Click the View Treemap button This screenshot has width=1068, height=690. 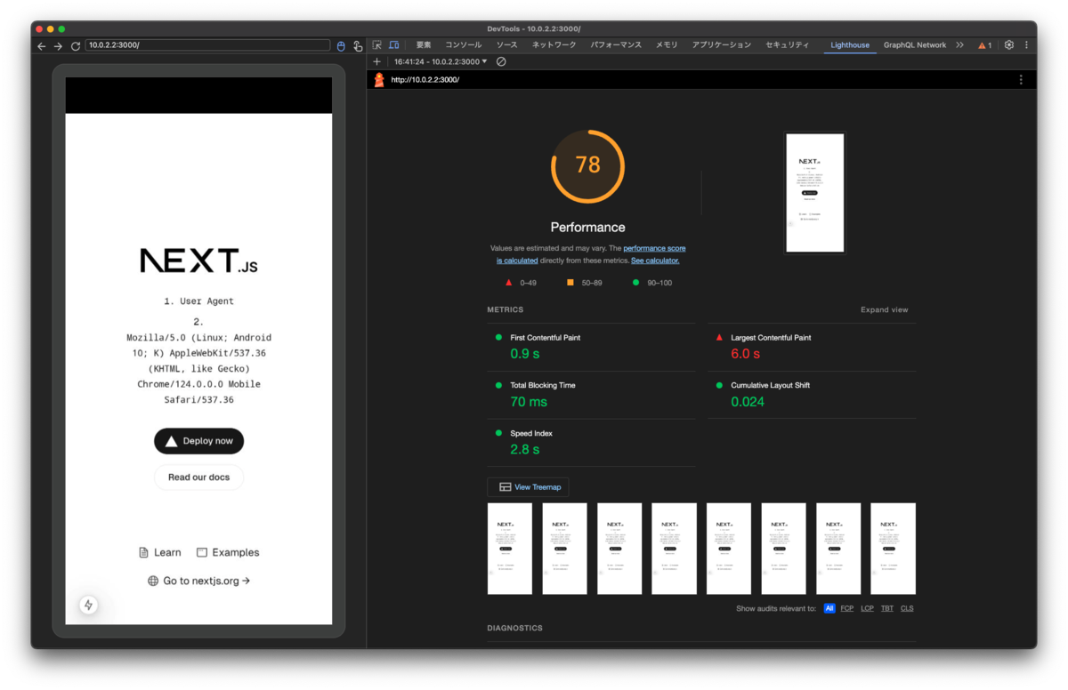[x=529, y=487]
